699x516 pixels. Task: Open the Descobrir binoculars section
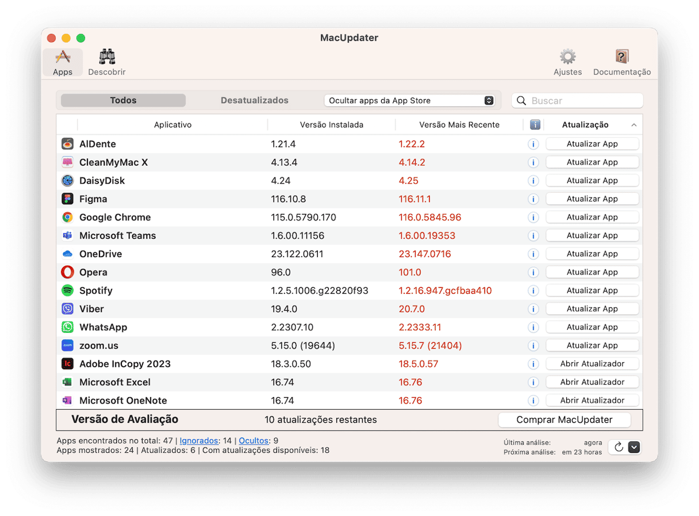pos(107,63)
